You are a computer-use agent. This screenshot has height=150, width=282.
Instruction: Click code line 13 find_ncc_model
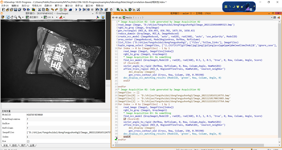(193, 60)
